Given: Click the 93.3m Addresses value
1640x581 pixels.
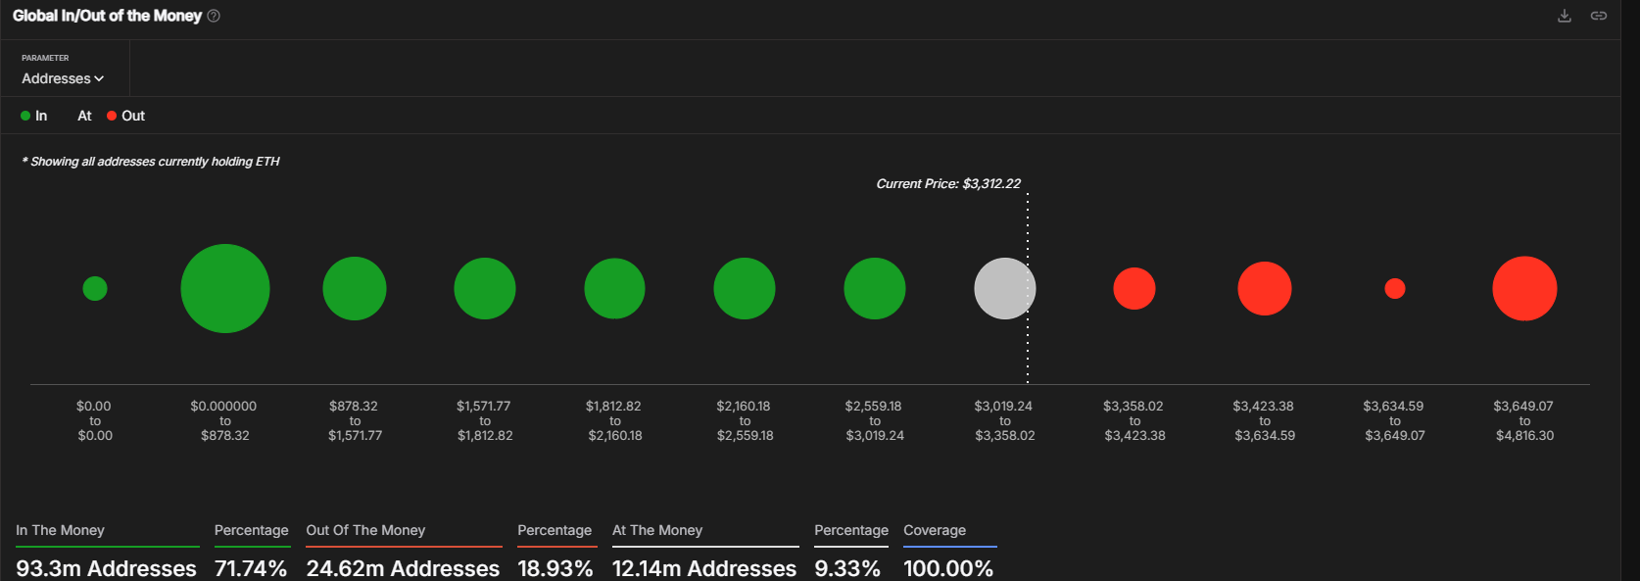Looking at the screenshot, I should 106,568.
